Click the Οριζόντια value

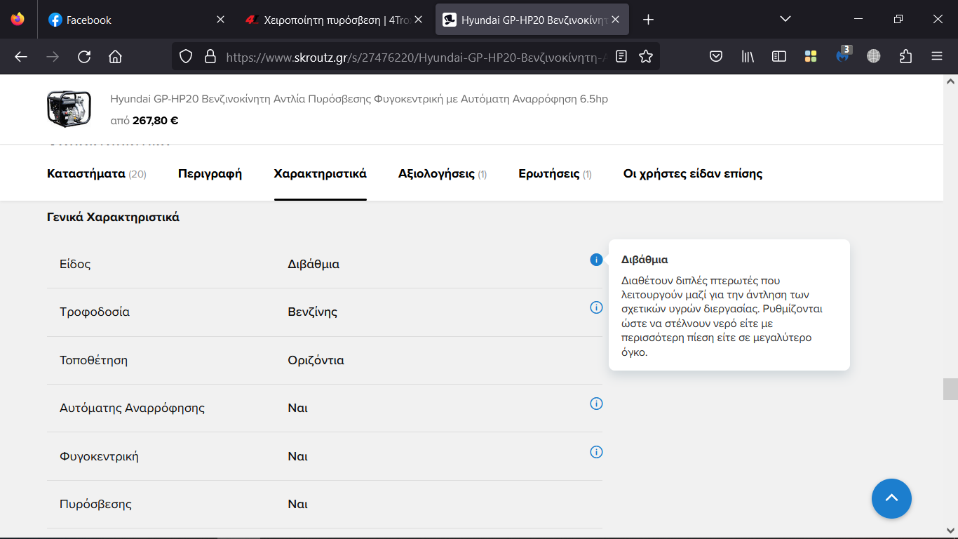316,360
